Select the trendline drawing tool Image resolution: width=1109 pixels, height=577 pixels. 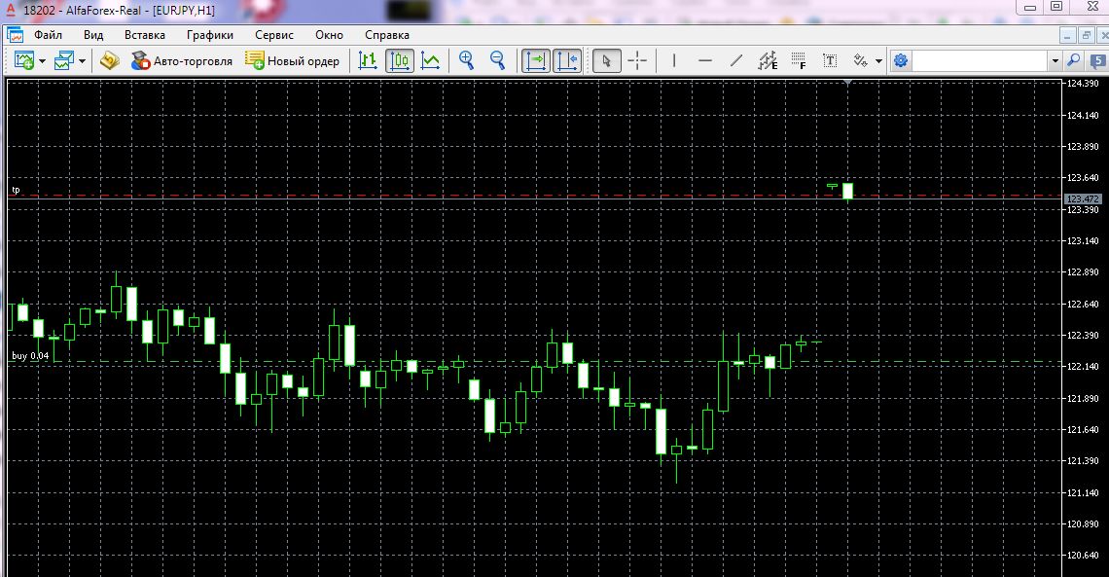coord(736,60)
